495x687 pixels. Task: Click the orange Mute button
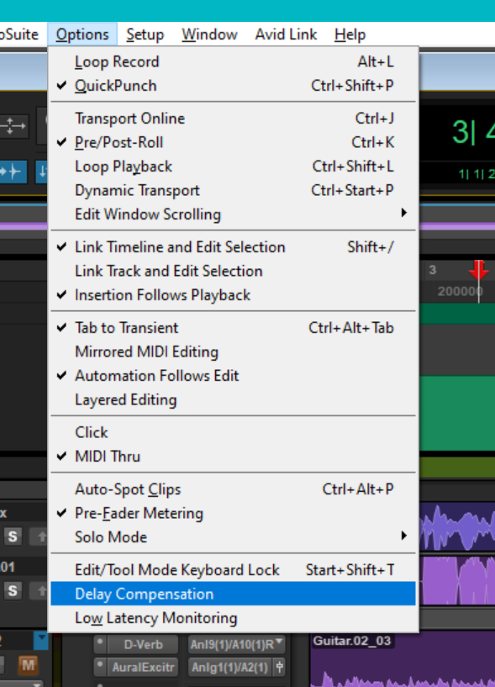pos(28,665)
